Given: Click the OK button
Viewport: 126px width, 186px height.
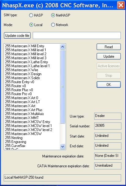Looking at the screenshot, I should click(109, 85).
